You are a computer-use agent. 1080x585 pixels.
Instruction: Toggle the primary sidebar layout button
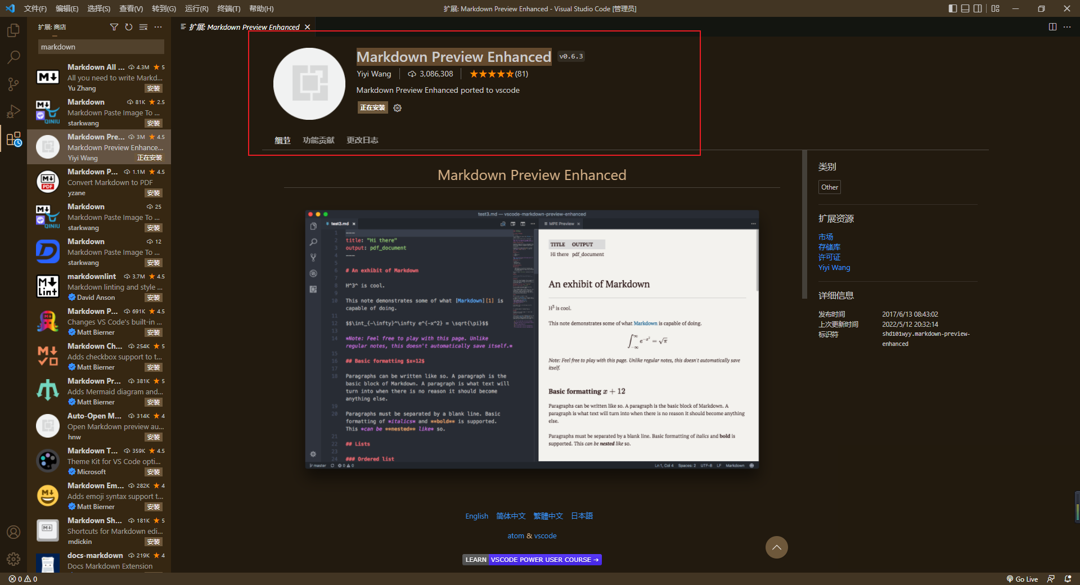952,8
